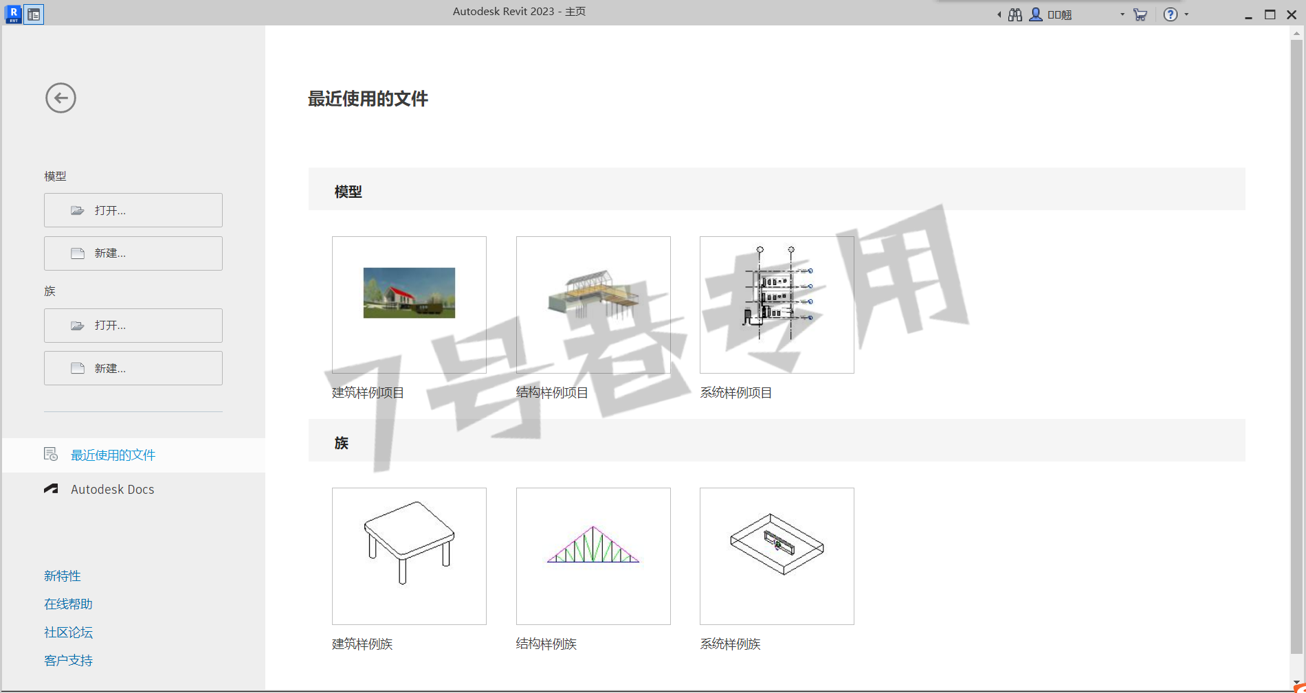Open the 在线帮助 link
1306x693 pixels.
pos(68,604)
